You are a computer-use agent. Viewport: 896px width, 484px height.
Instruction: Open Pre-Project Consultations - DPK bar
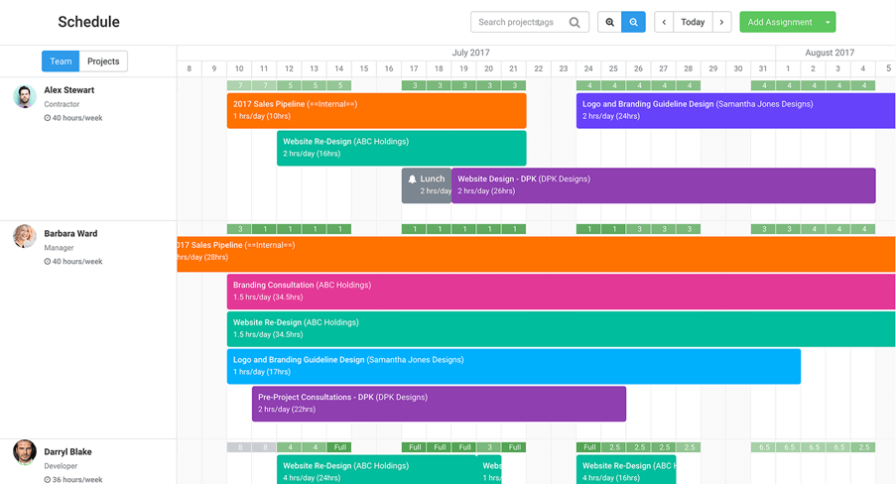click(439, 403)
